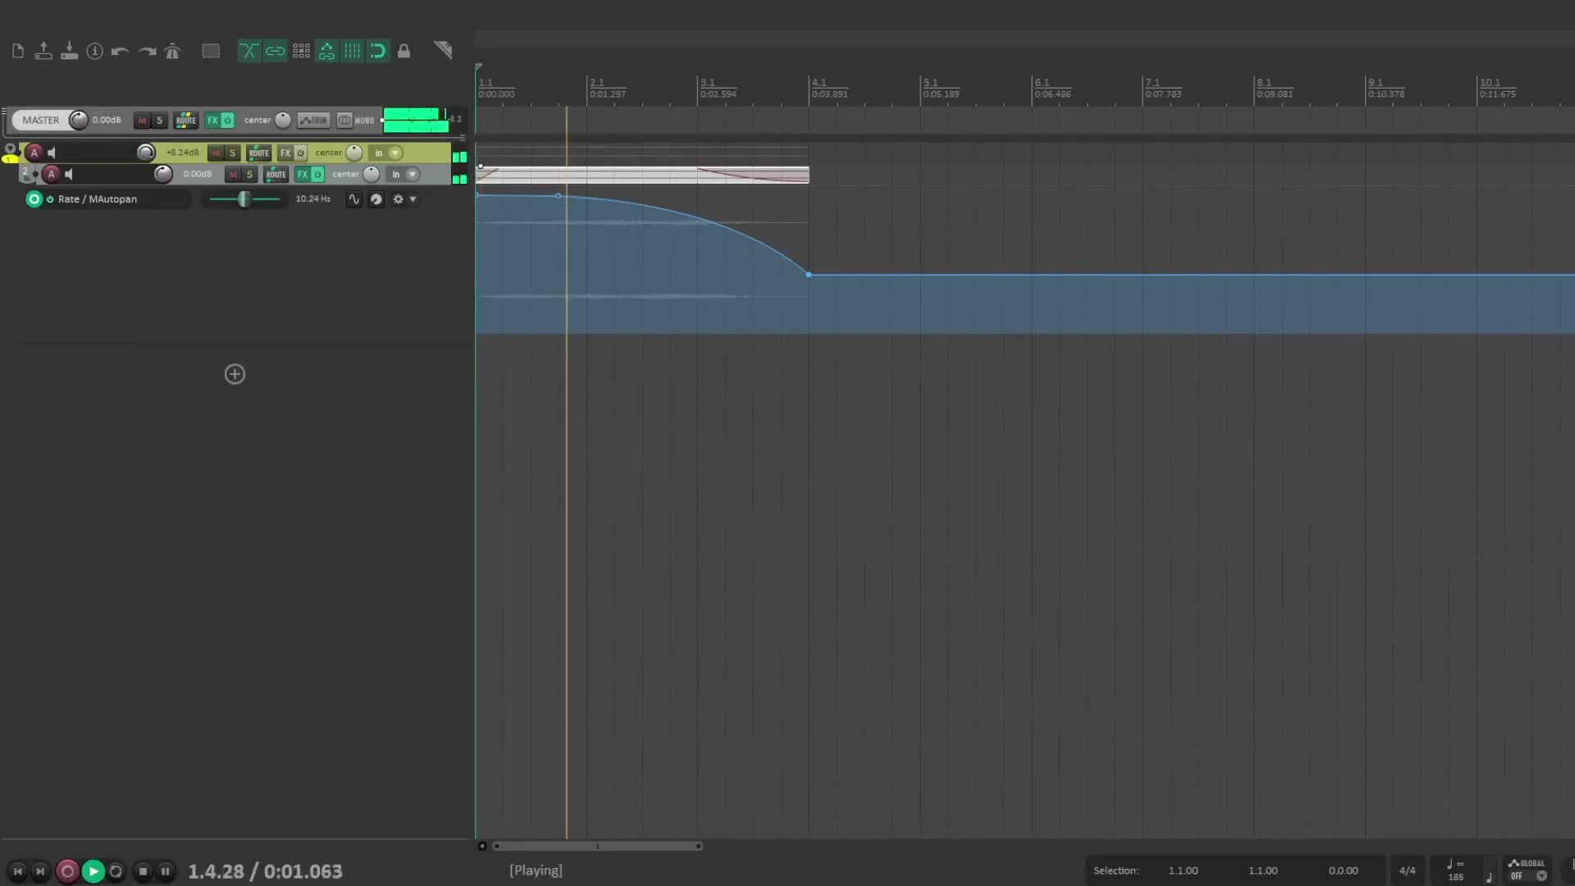1575x886 pixels.
Task: Click the add track plus icon
Action: [x=235, y=375]
